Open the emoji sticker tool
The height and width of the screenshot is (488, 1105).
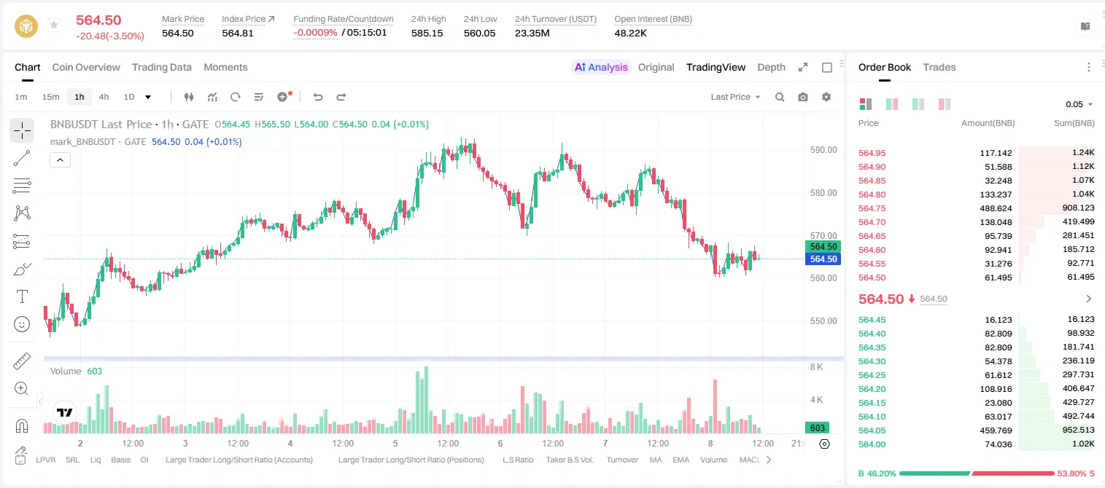point(22,324)
